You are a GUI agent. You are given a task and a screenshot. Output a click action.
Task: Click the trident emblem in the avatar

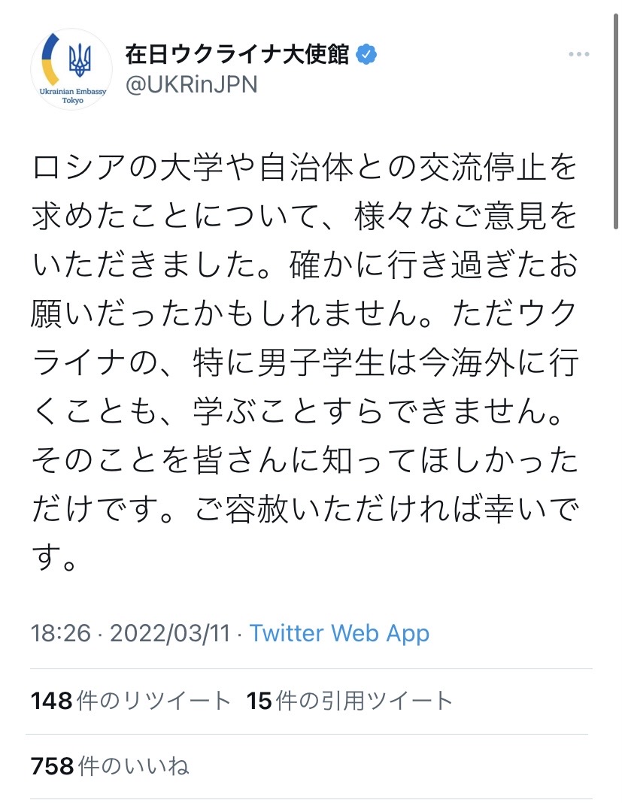click(x=80, y=59)
